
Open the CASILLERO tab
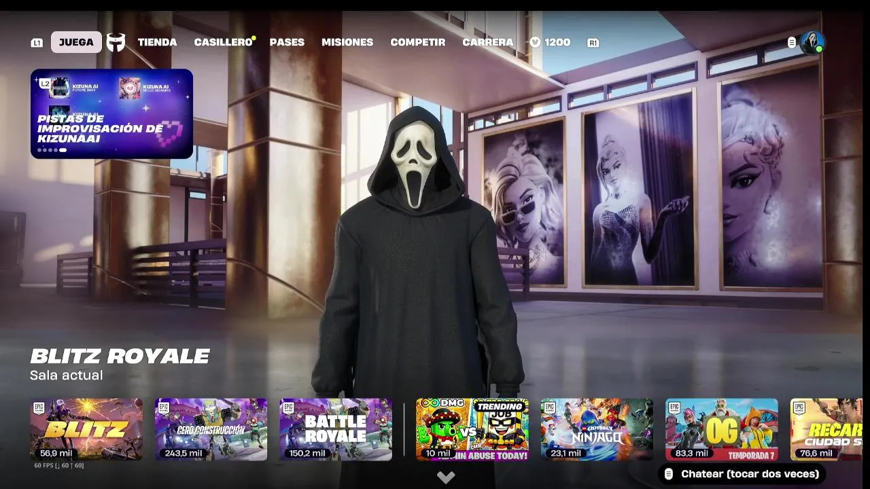click(x=224, y=42)
